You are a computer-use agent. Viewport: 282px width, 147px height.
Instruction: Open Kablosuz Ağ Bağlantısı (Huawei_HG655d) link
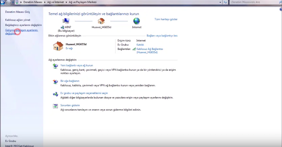pyautogui.click(x=150, y=51)
